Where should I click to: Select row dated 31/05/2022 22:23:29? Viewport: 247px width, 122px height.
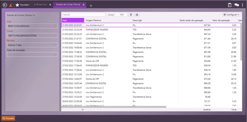pyautogui.click(x=151, y=29)
